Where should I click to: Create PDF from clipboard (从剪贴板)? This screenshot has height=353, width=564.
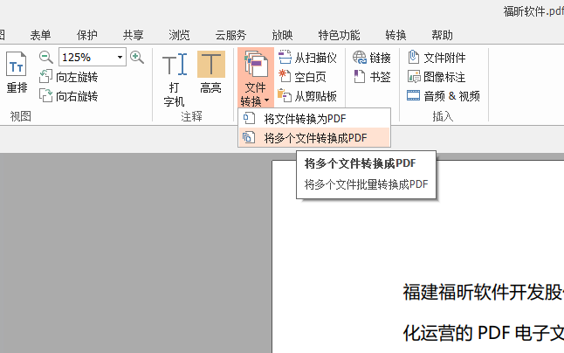(x=307, y=96)
